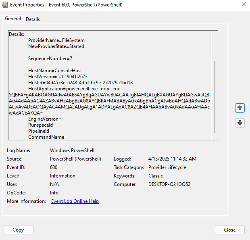Click the ProviderName=FileSystem line
The image size is (250, 240).
pos(56,40)
